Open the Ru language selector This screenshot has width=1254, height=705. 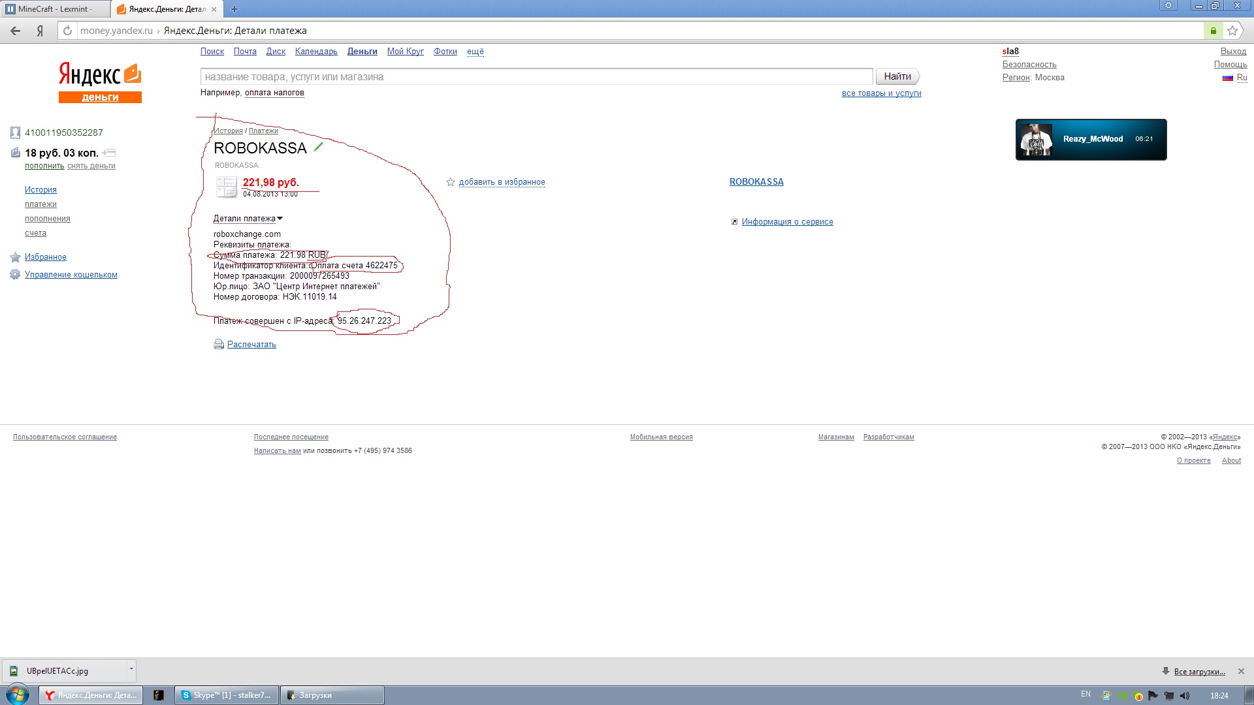pyautogui.click(x=1242, y=77)
